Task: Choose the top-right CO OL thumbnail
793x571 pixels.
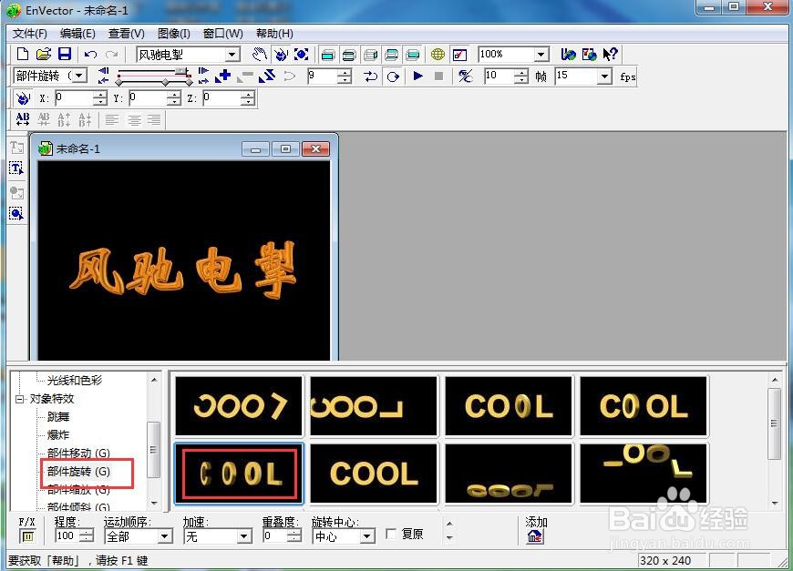Action: pyautogui.click(x=644, y=406)
